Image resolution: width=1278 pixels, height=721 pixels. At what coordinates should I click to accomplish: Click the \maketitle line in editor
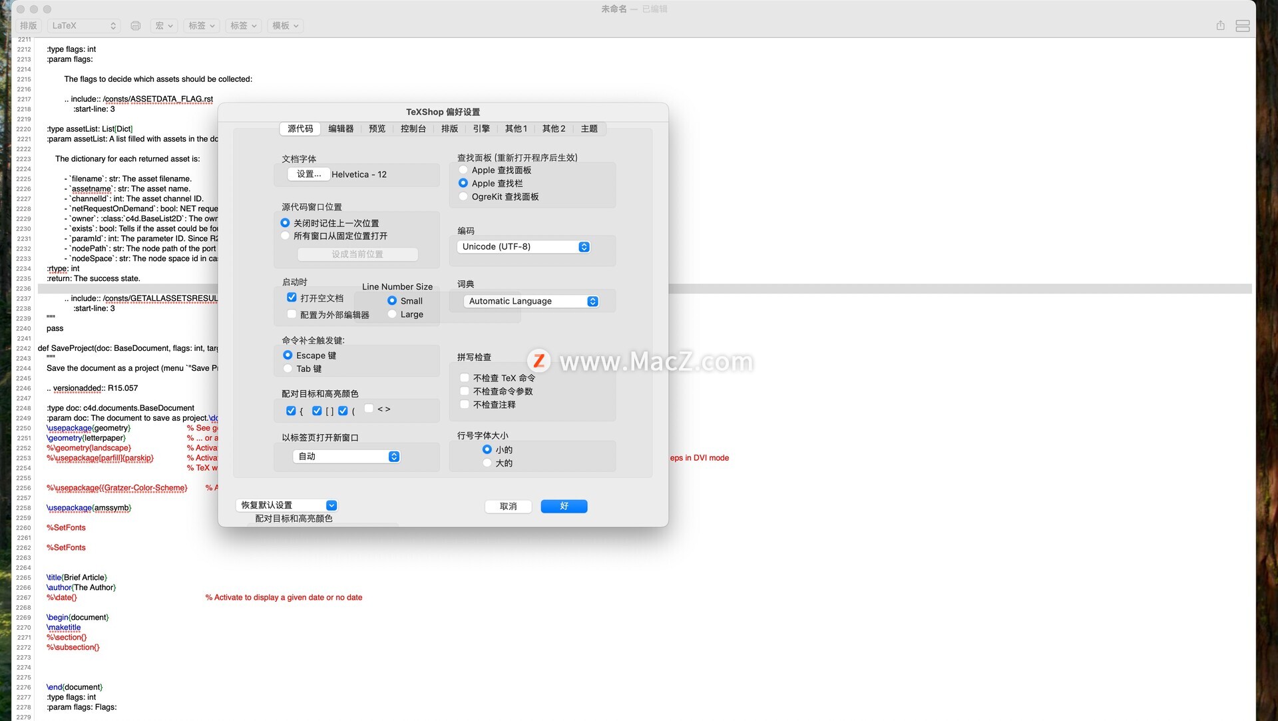coord(63,628)
